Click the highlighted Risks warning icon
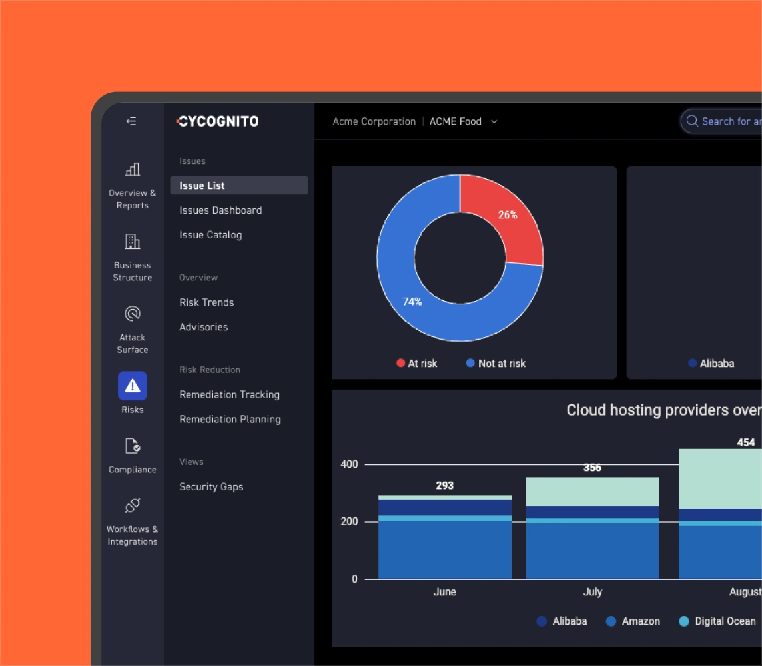The height and width of the screenshot is (666, 762). click(132, 386)
